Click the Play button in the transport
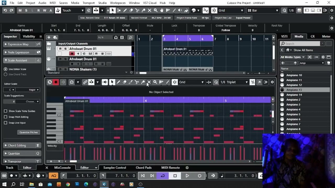The height and width of the screenshot is (188, 335). (x=187, y=176)
